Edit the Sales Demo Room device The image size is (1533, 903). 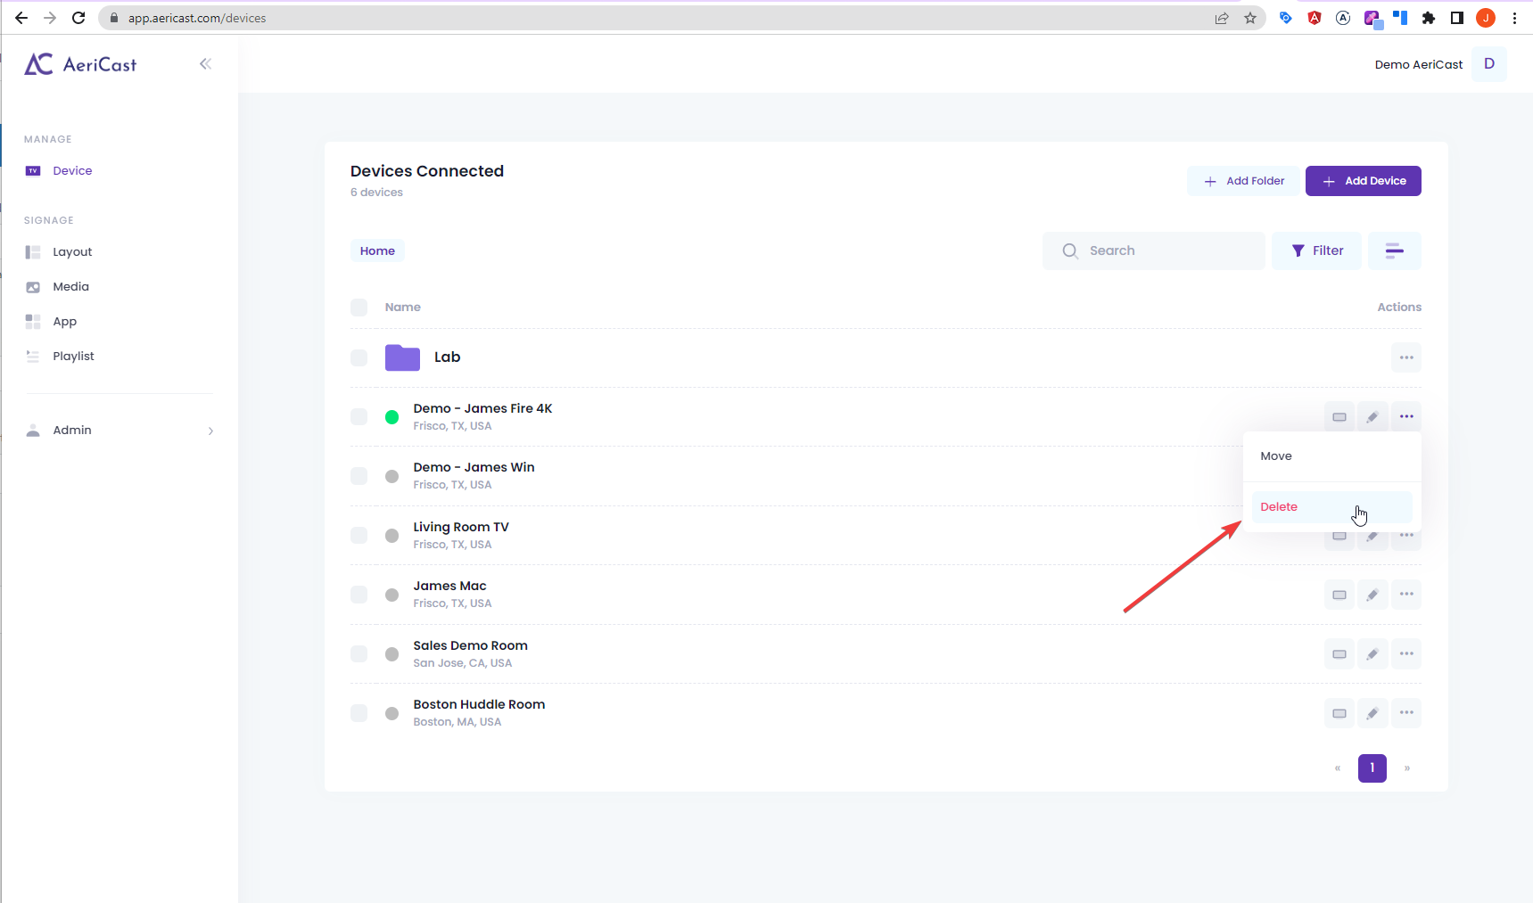point(1372,653)
